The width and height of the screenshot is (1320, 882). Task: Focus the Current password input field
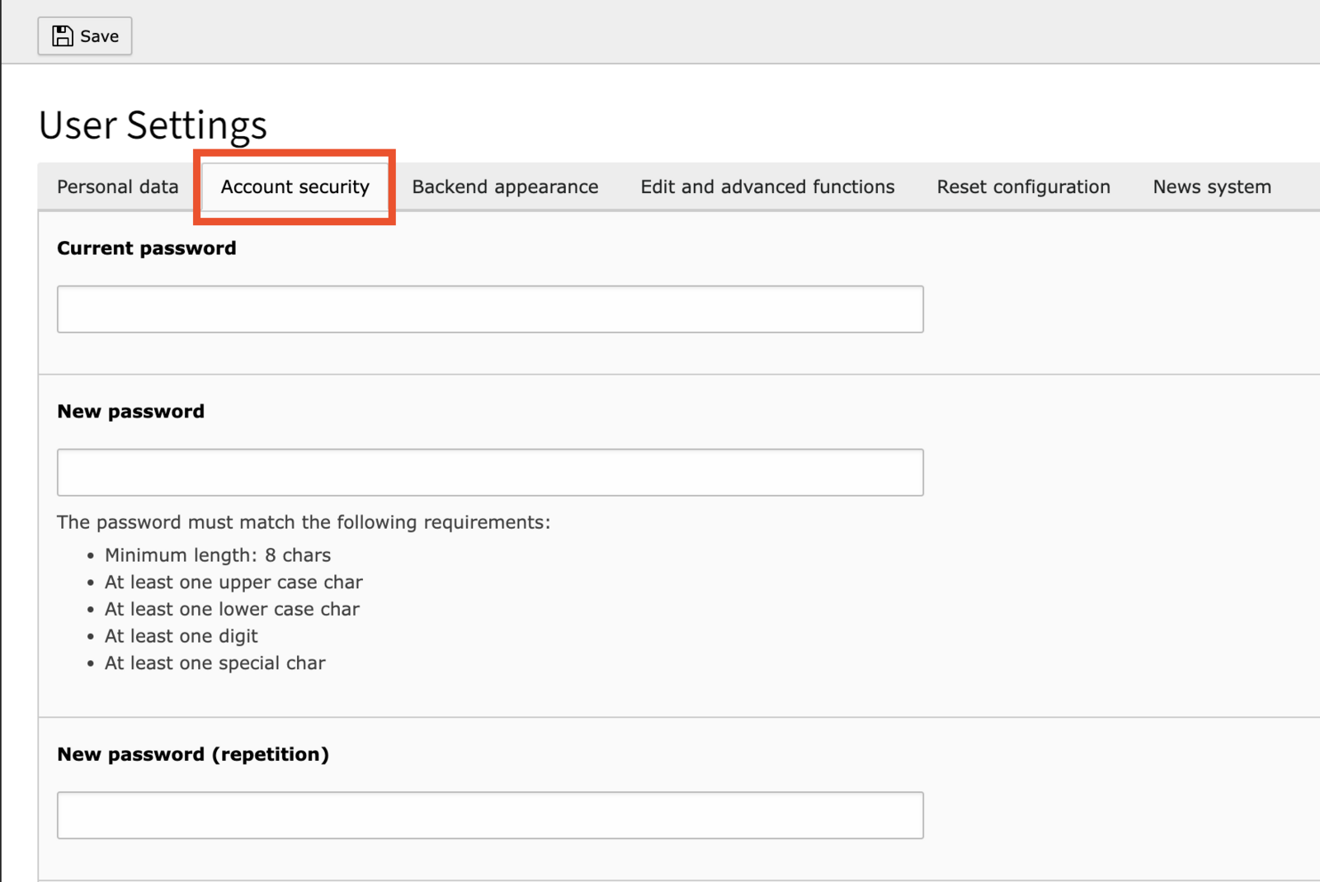point(490,309)
